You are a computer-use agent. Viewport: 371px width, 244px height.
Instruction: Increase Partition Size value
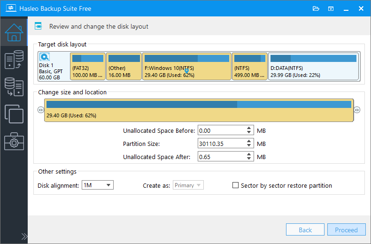249,141
